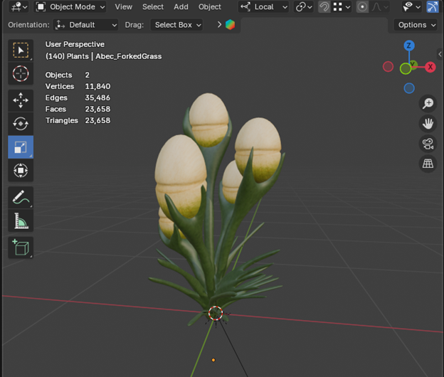The image size is (444, 377).
Task: Click the Add Cube tool
Action: pos(21,248)
